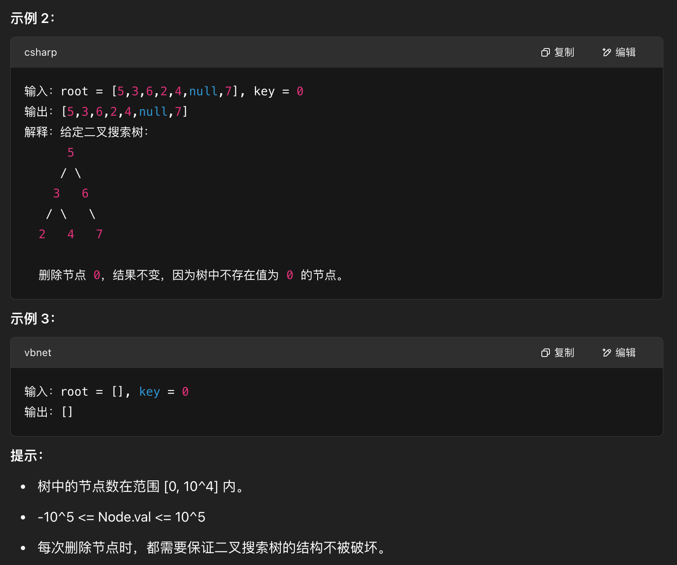
Task: Click the edit pencil icon on the vbnet block
Action: tap(606, 352)
